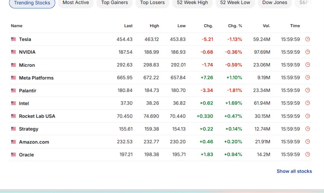Switch to the 52 Week High tab
Viewport: 324px width, 193px height.
click(193, 3)
